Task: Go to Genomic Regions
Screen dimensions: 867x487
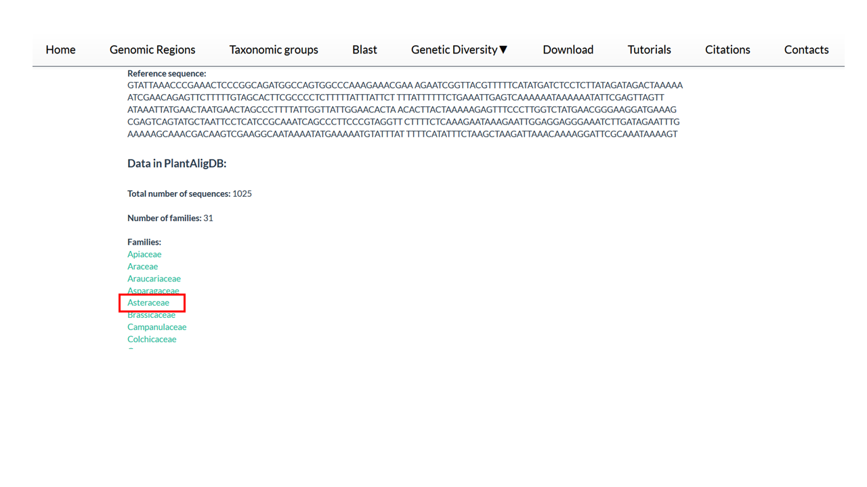Action: point(152,49)
